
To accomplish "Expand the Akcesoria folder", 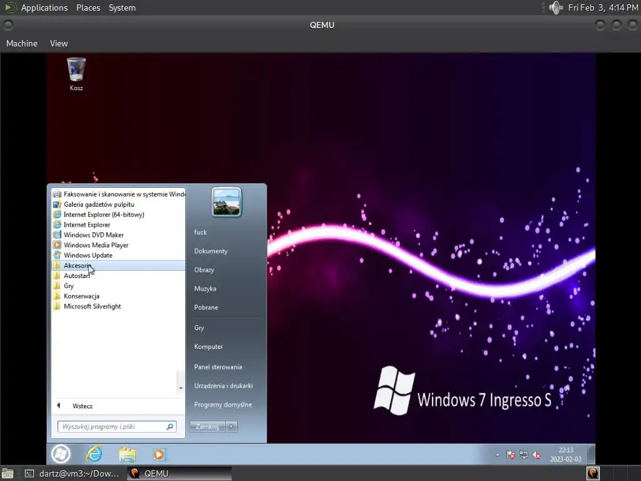I will pyautogui.click(x=118, y=266).
